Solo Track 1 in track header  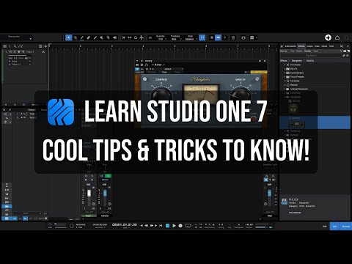[x=15, y=52]
